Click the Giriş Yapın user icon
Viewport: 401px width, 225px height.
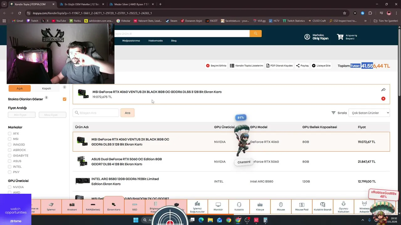tap(307, 37)
